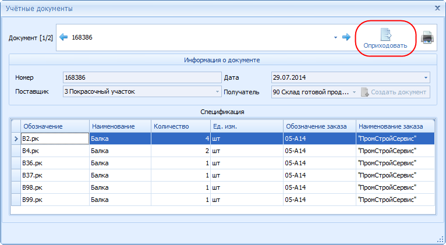
Task: Click the Оприходовать document icon
Action: point(385,34)
